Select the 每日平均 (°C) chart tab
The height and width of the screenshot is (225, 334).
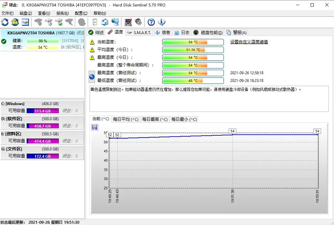(126, 119)
